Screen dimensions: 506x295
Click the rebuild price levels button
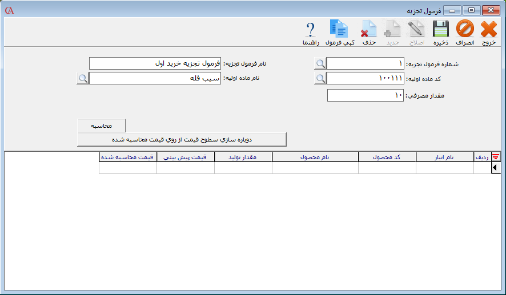[182, 139]
